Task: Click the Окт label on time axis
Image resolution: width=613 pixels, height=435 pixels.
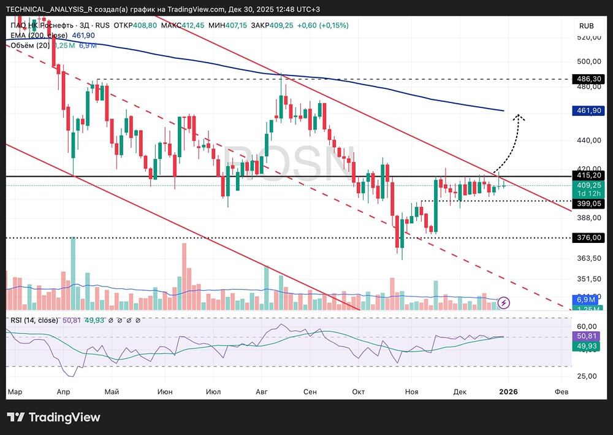Action: point(358,391)
